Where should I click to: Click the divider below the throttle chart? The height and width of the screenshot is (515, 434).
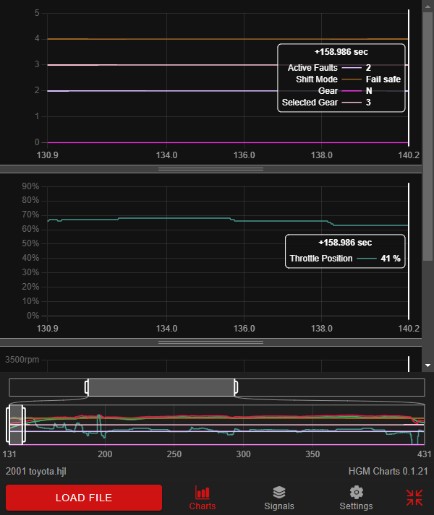click(x=210, y=342)
